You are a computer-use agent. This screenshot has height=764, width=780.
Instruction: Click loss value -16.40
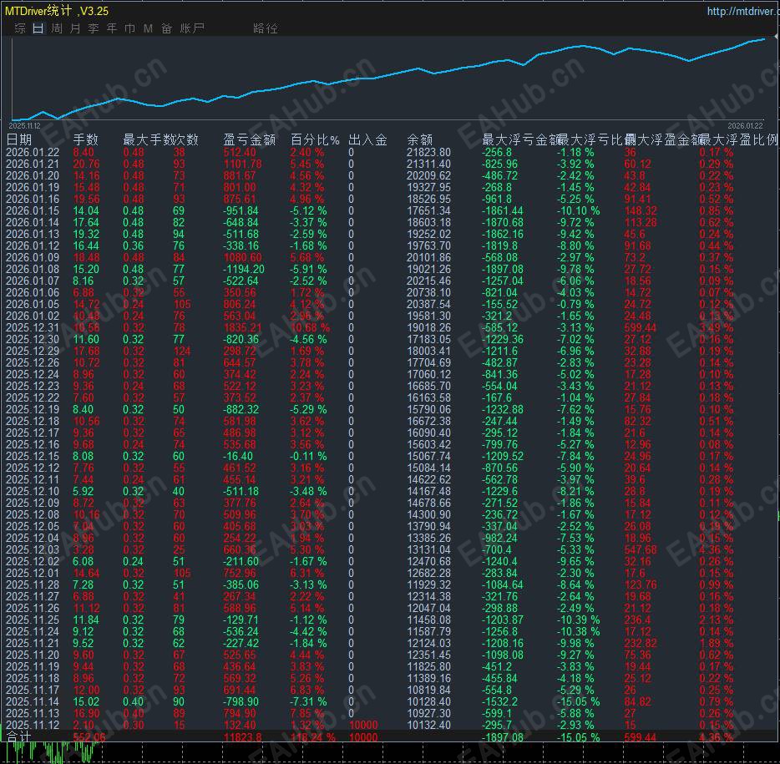tap(238, 456)
